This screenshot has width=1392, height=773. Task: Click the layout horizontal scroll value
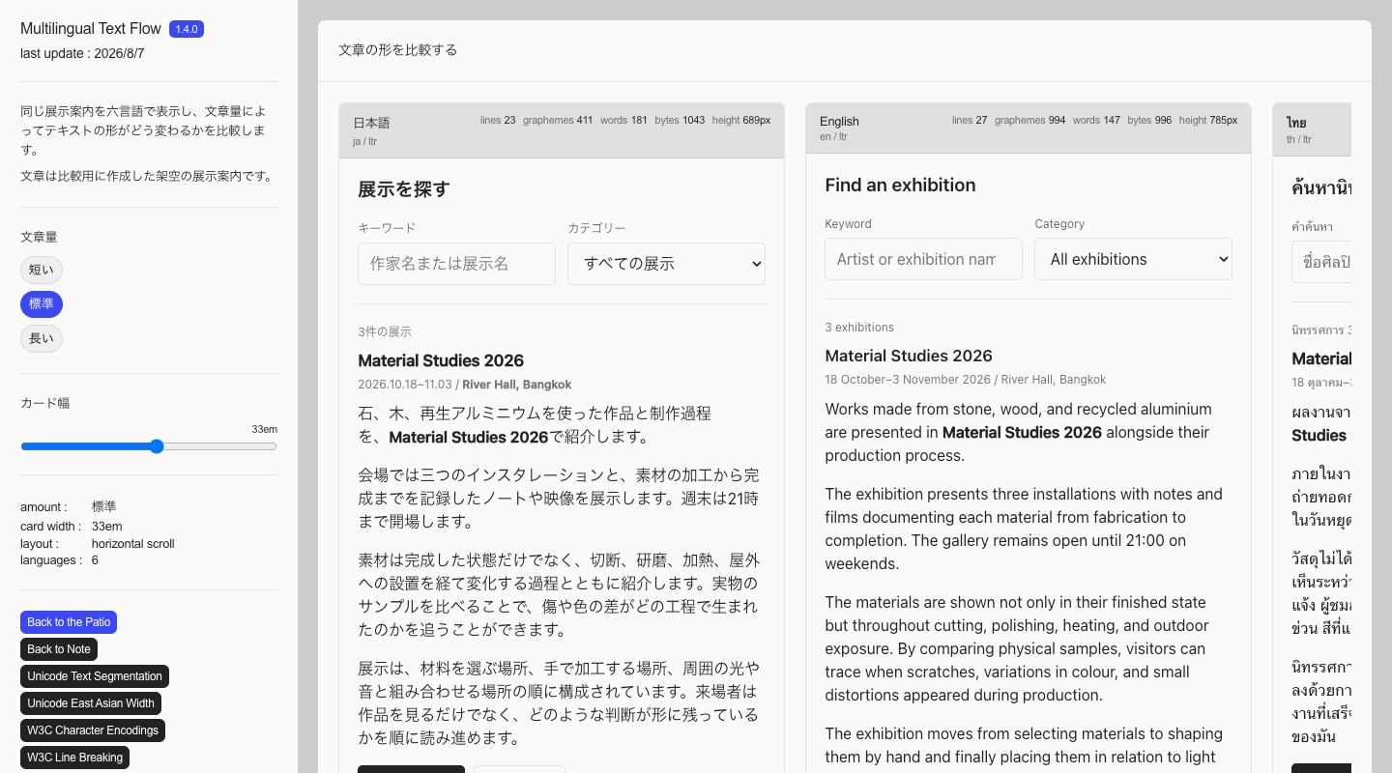(133, 543)
